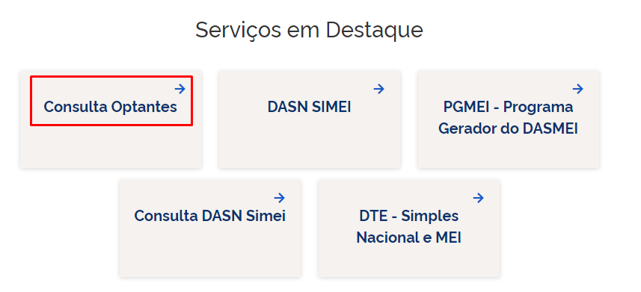Click empty area below Consulta Optantes title
The width and height of the screenshot is (641, 292).
click(111, 146)
